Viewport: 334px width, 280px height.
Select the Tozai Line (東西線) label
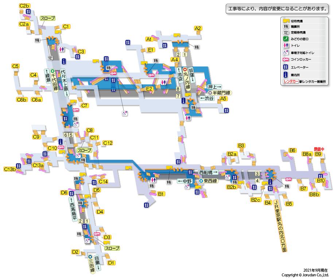[x=209, y=181]
